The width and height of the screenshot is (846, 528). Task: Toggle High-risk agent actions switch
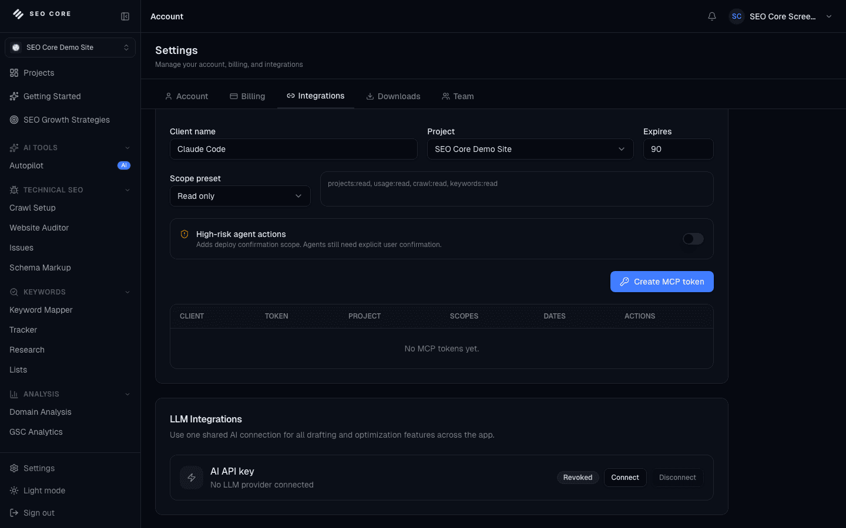tap(693, 239)
